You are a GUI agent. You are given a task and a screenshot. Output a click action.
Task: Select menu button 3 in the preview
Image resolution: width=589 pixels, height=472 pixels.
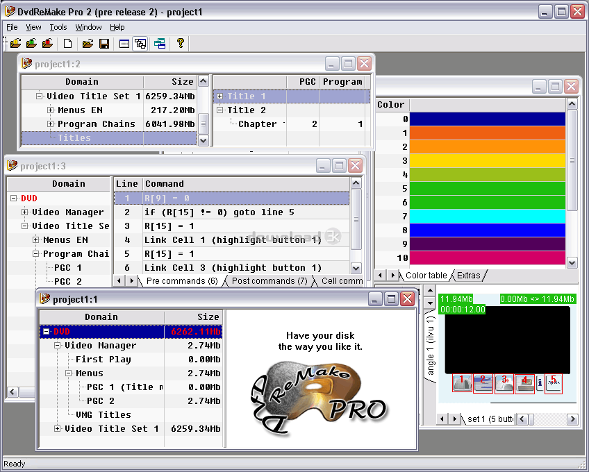tap(504, 383)
